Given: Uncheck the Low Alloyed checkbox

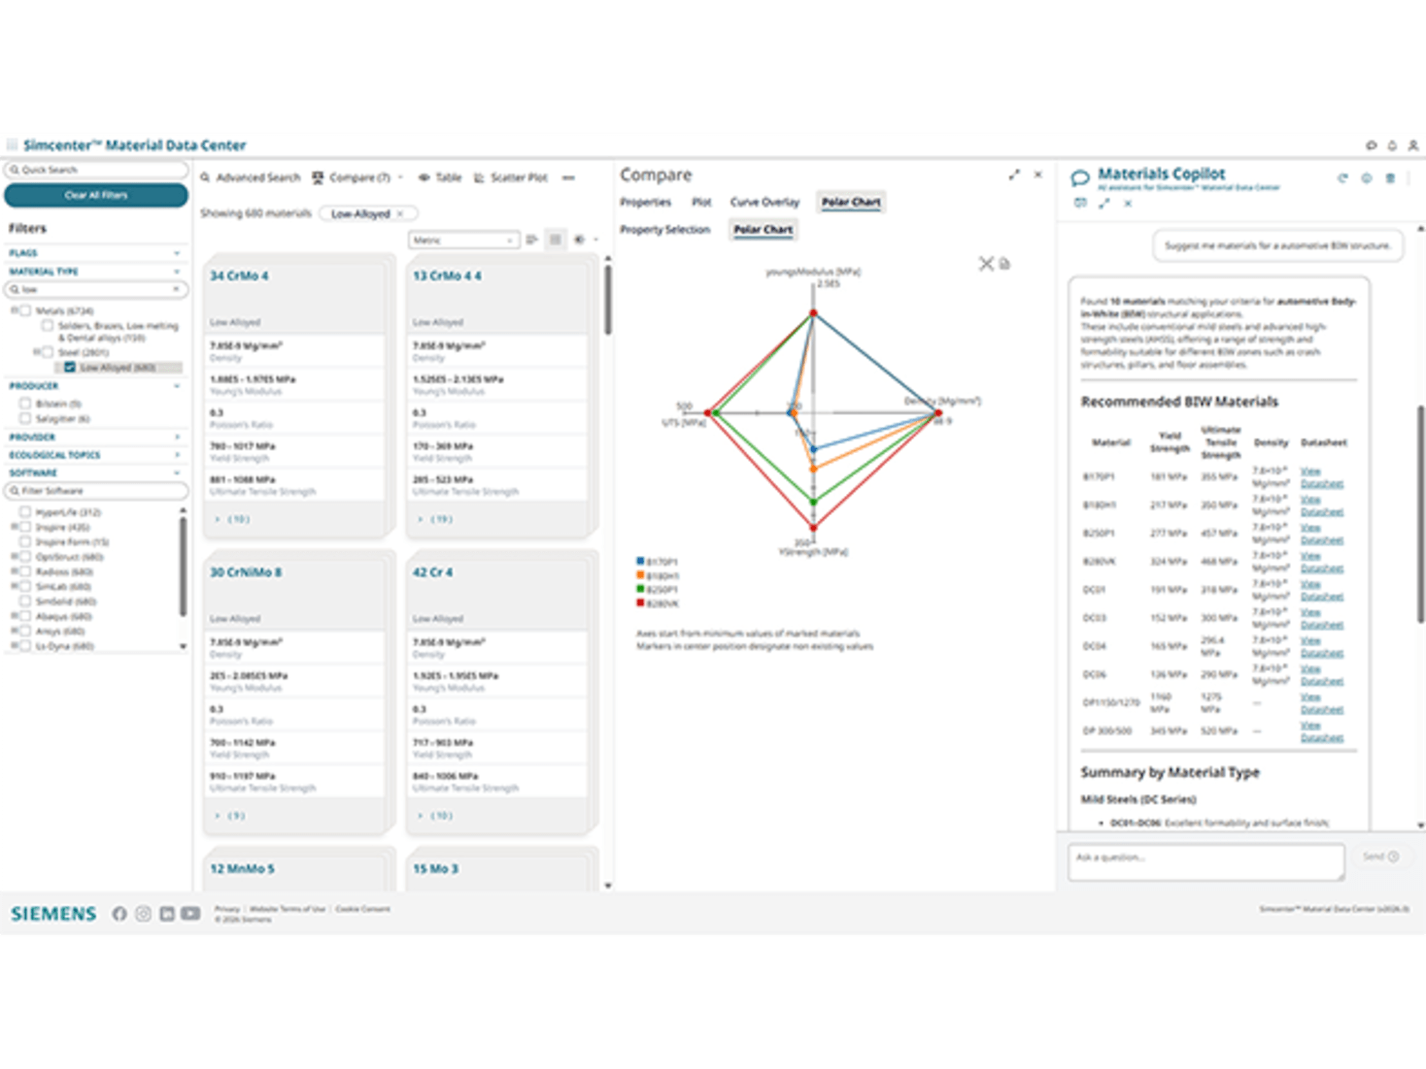Looking at the screenshot, I should pos(70,367).
